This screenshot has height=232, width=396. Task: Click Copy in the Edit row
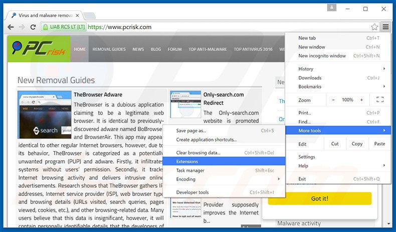357,144
